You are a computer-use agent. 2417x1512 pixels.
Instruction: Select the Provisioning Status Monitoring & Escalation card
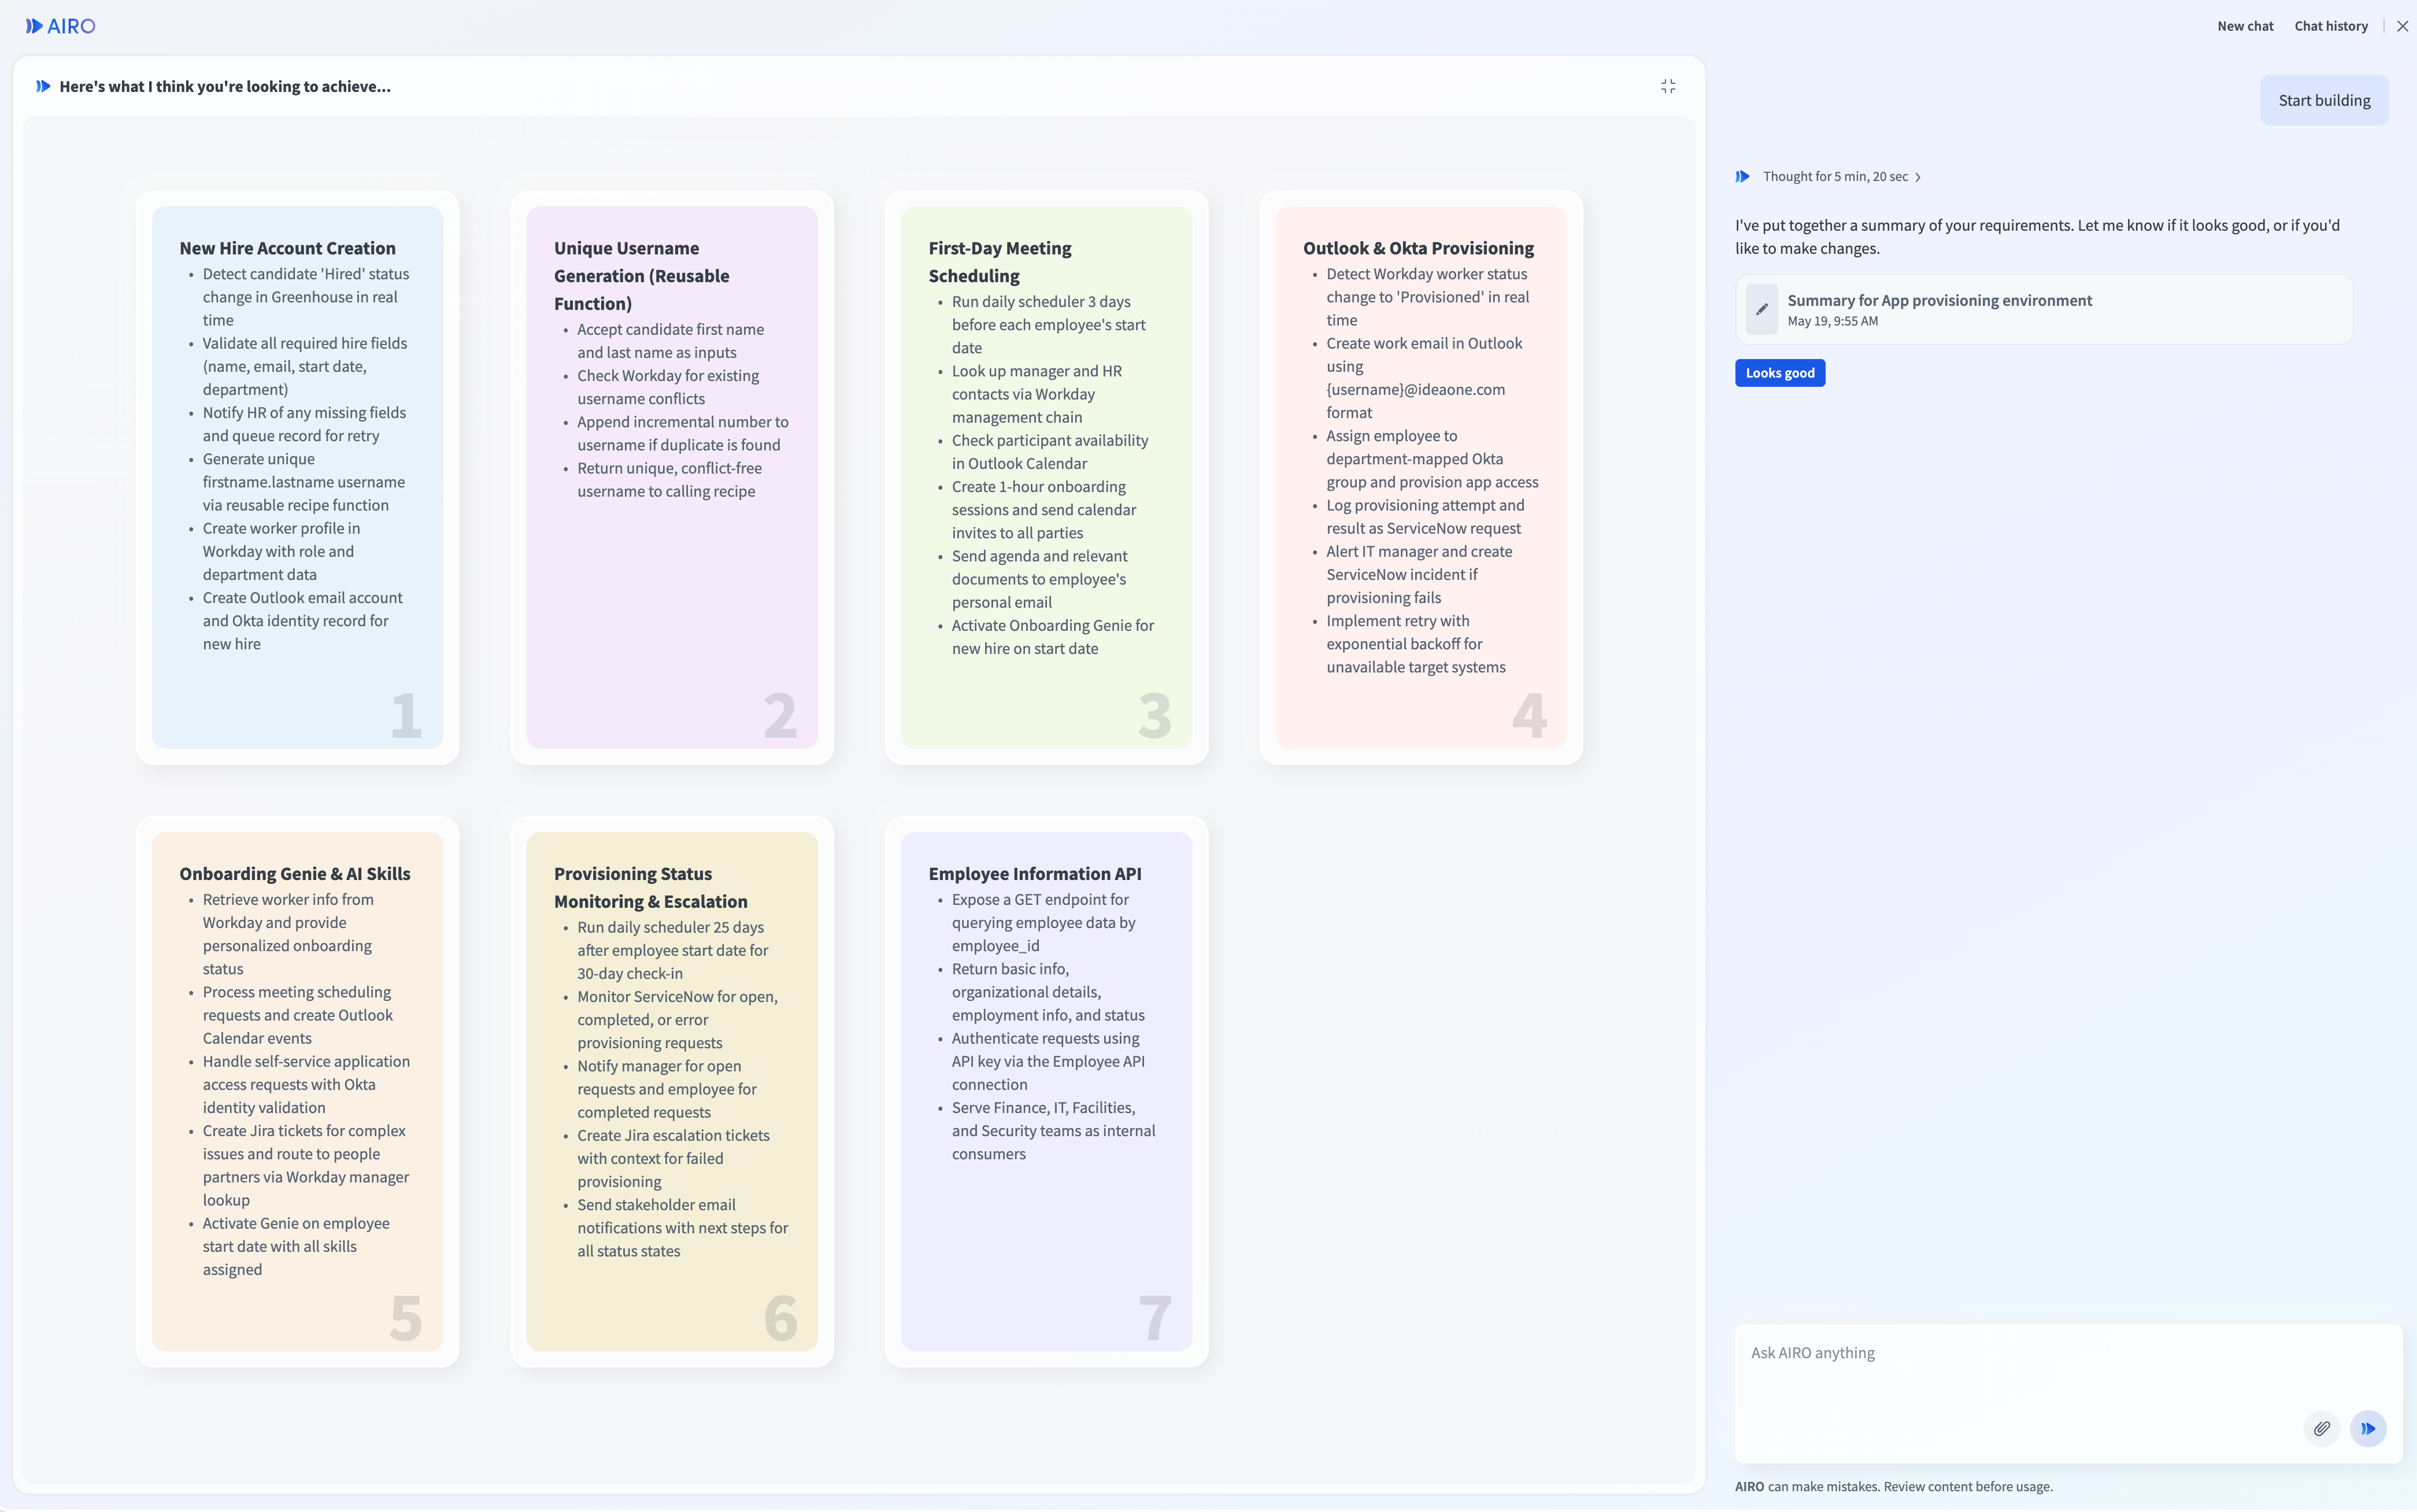672,1091
